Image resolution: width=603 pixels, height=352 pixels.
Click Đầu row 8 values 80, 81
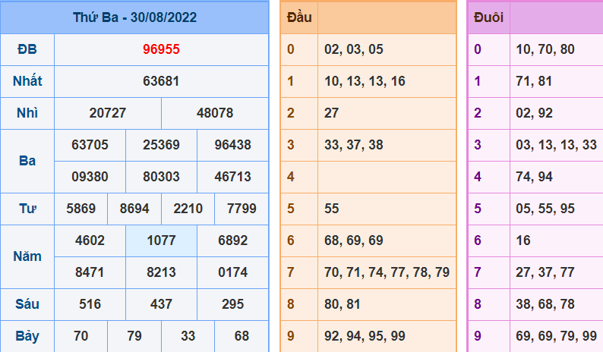[x=343, y=305]
